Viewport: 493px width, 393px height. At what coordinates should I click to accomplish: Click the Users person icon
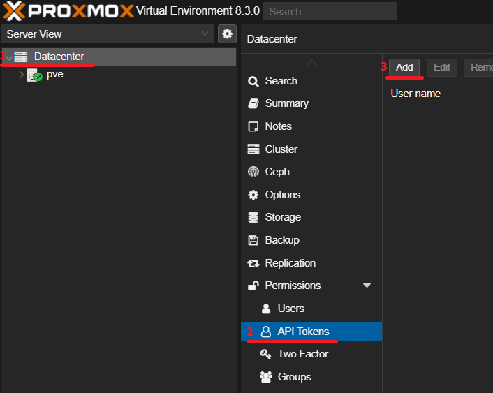pyautogui.click(x=266, y=309)
